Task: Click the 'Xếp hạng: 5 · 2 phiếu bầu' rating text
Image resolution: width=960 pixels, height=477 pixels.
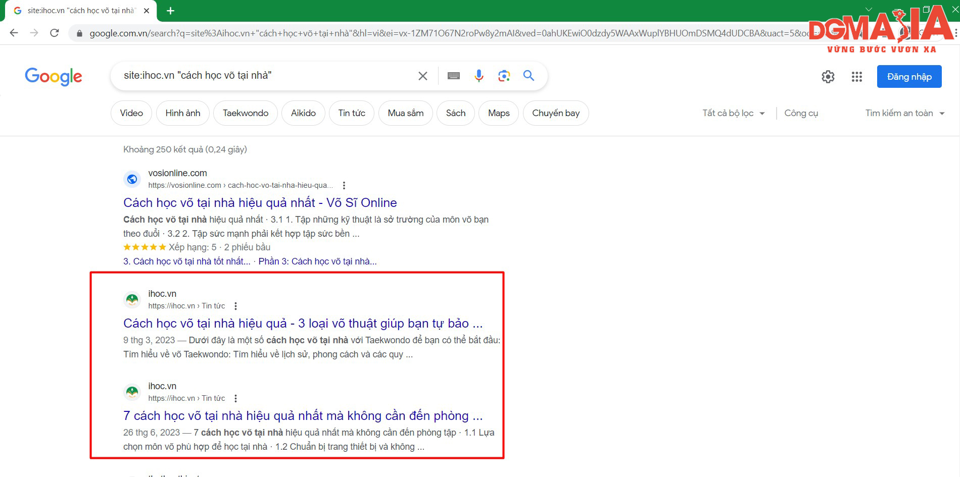Action: click(219, 247)
